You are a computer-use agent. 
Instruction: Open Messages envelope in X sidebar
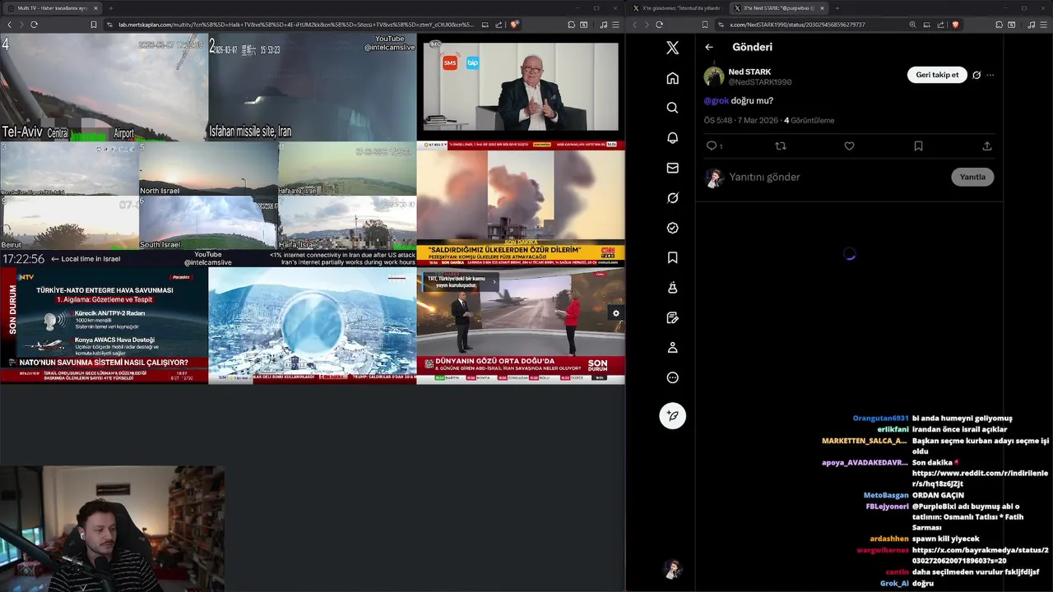[672, 168]
